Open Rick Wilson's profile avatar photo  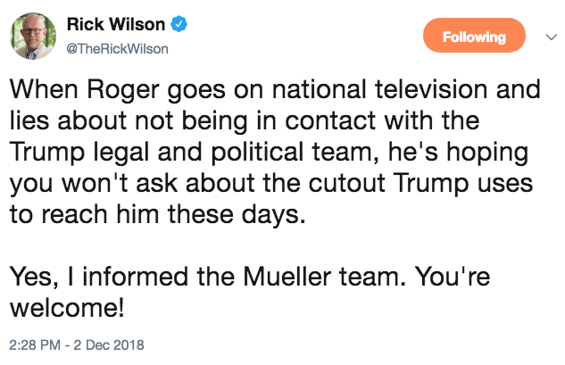click(x=33, y=36)
